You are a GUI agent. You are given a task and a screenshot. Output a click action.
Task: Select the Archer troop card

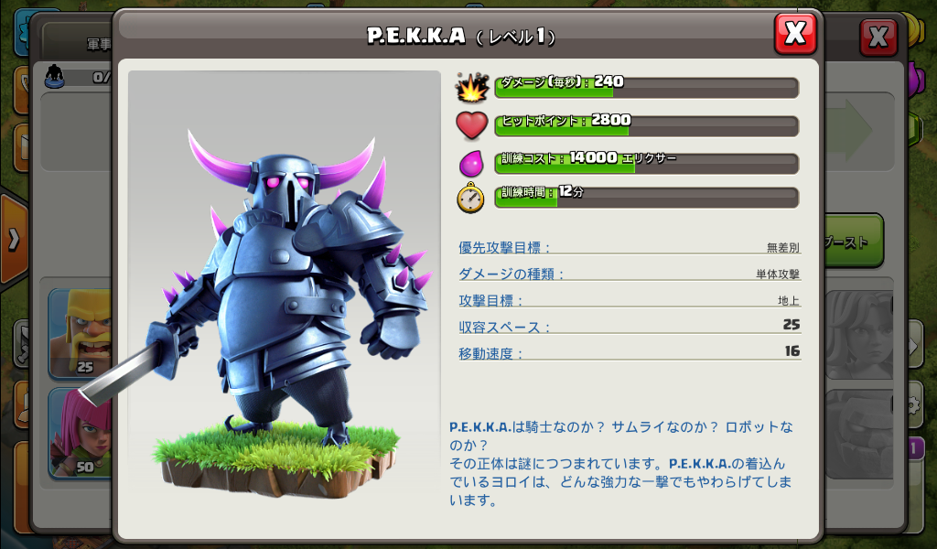[81, 433]
